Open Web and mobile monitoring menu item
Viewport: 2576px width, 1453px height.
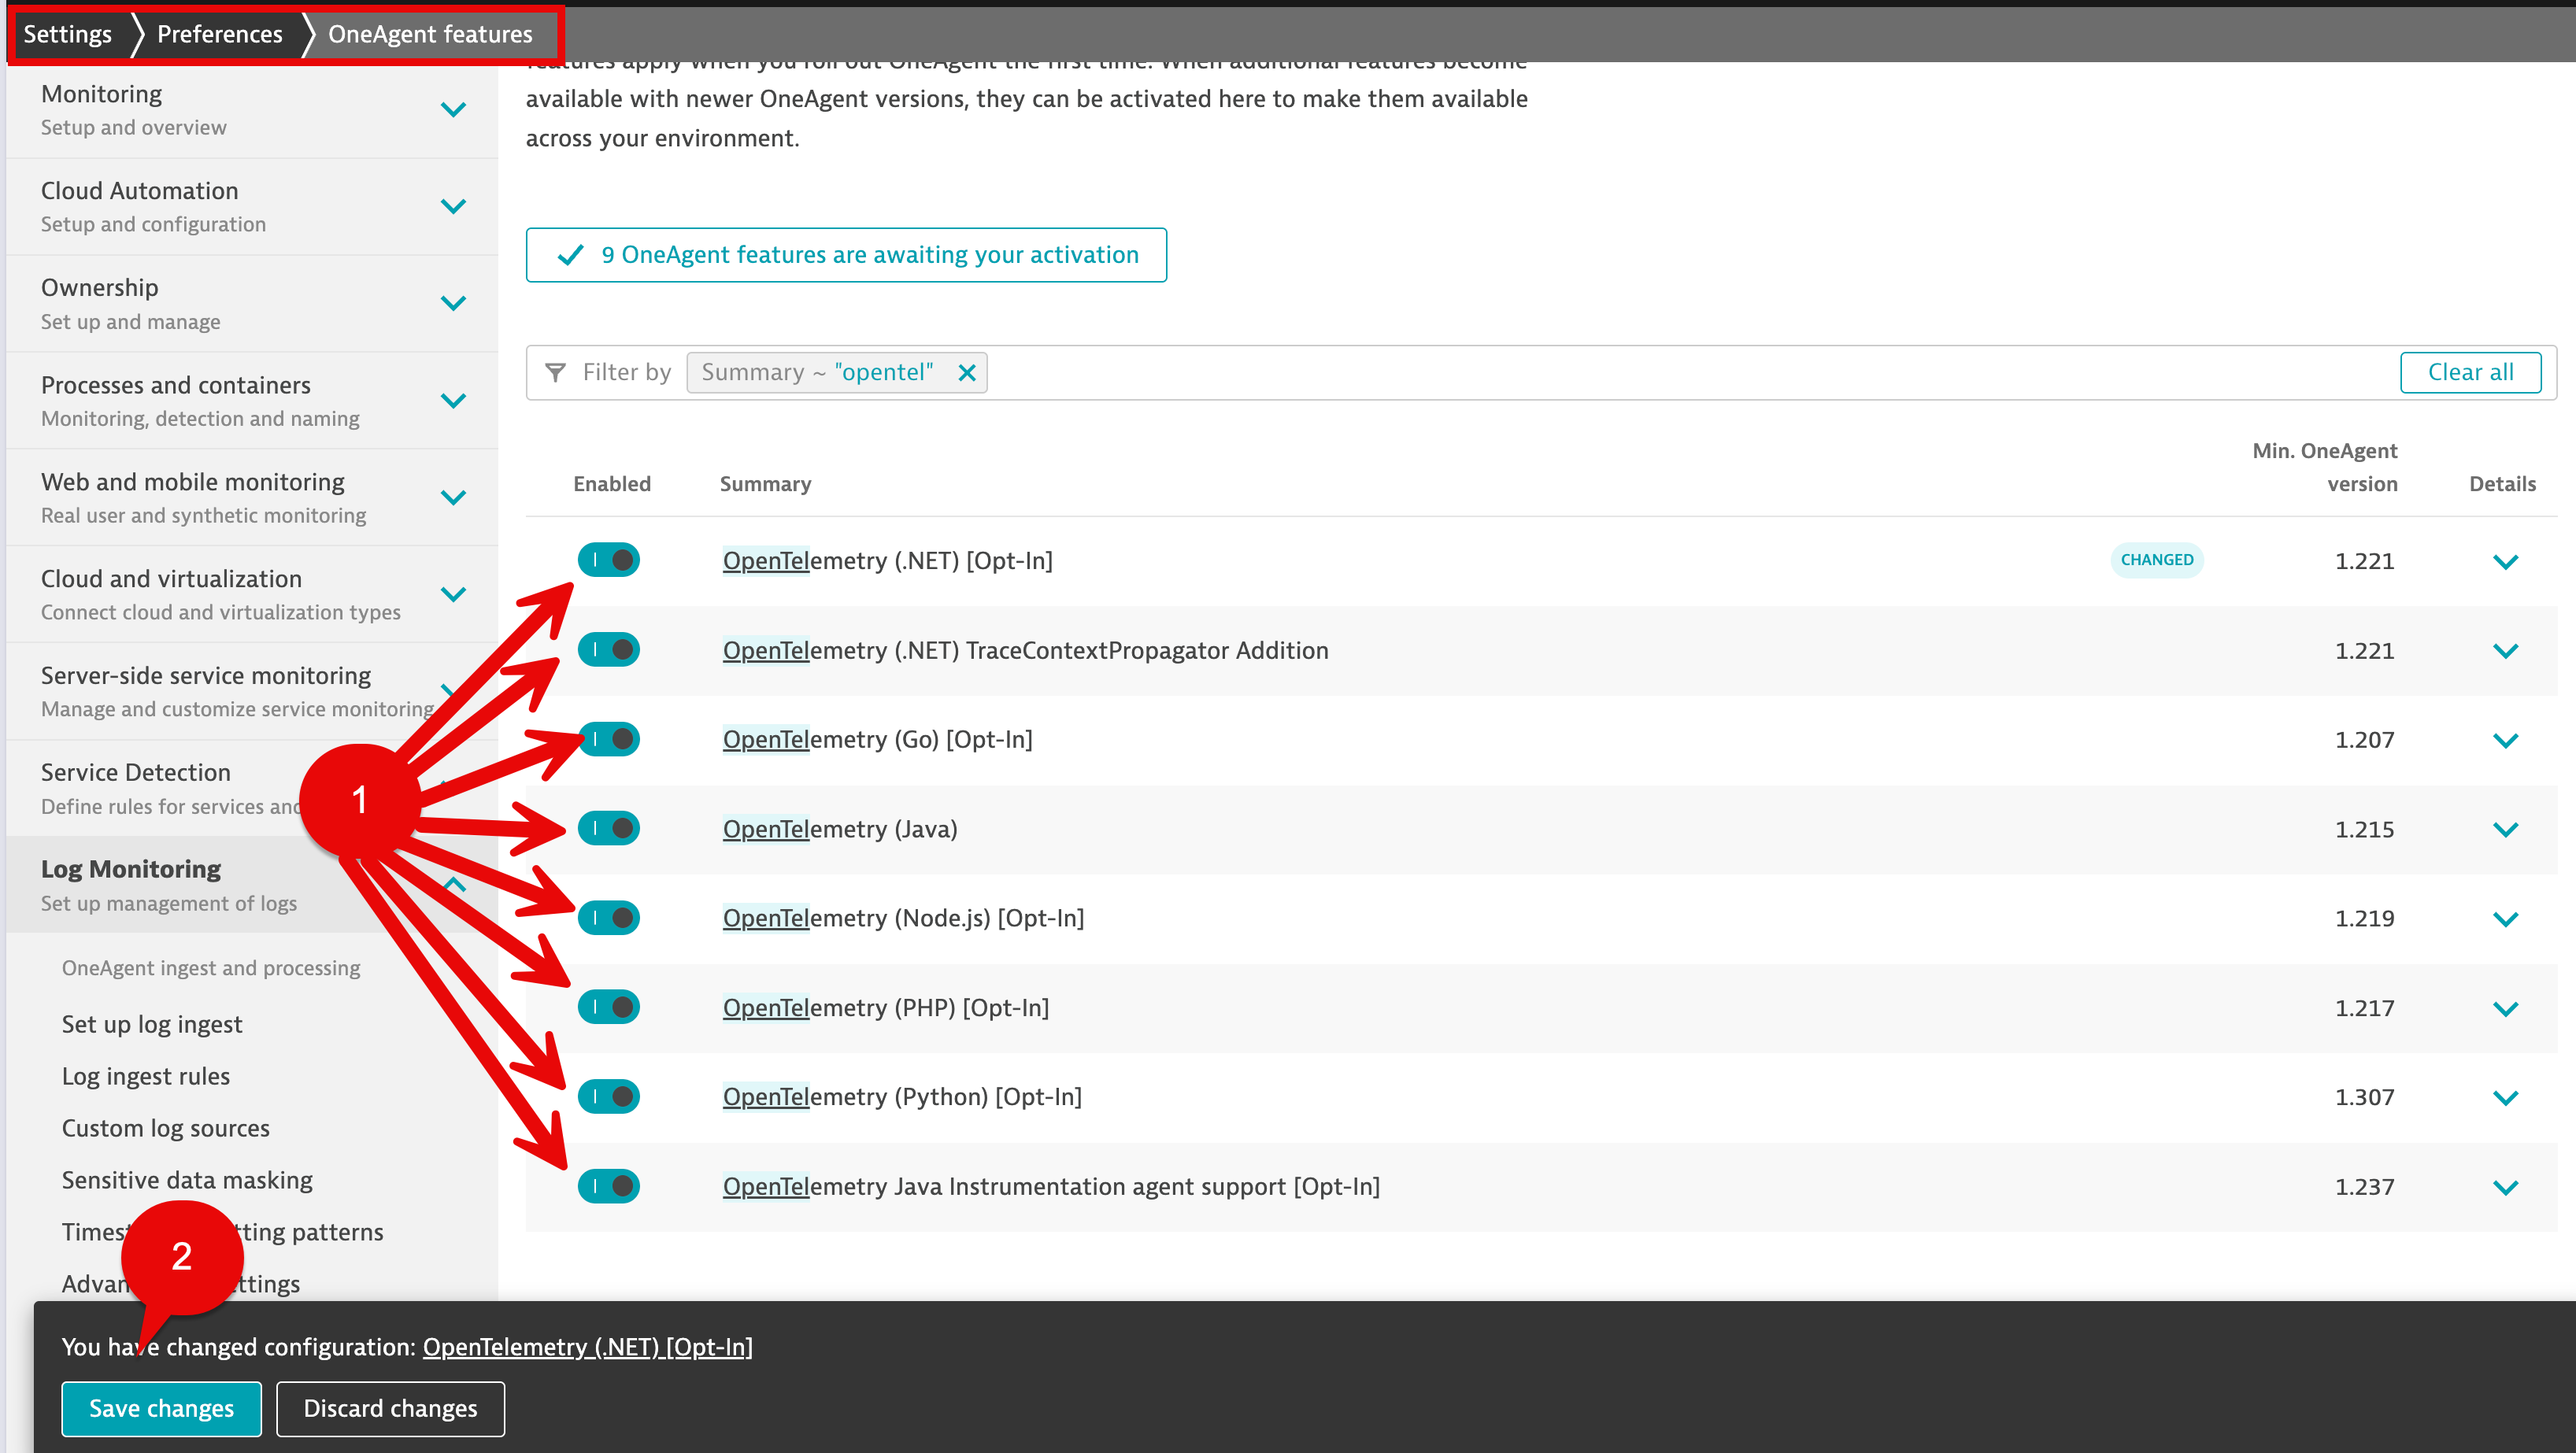click(x=252, y=498)
